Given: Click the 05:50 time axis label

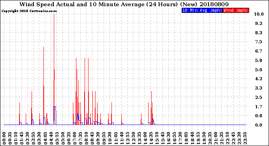Looking at the screenshot, I should tap(63, 138).
